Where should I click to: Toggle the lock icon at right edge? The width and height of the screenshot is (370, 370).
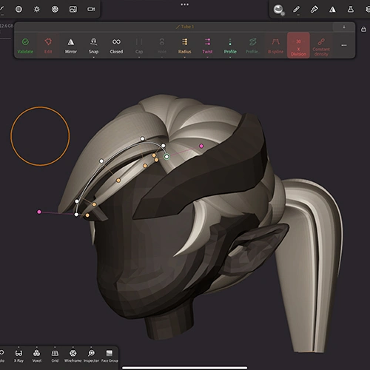tap(363, 29)
